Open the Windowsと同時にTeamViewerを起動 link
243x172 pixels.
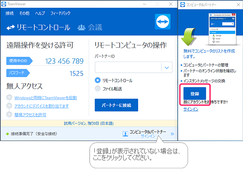click(46, 98)
